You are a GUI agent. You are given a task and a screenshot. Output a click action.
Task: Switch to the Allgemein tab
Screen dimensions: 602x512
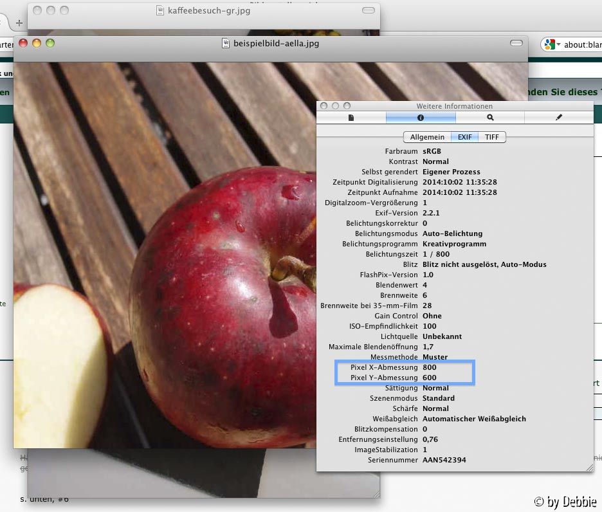[427, 137]
